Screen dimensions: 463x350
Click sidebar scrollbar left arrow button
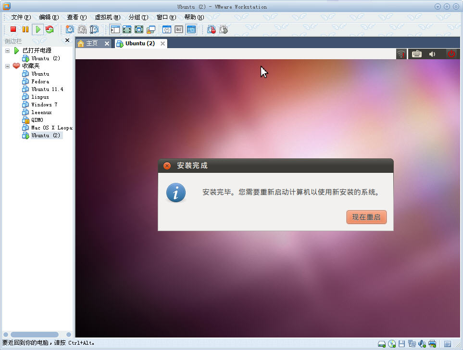(x=6, y=334)
